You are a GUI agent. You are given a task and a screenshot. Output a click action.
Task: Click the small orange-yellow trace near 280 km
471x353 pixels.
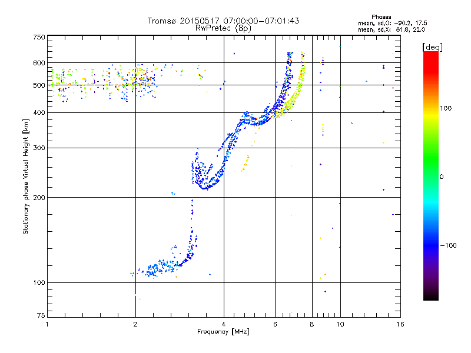pos(246,164)
